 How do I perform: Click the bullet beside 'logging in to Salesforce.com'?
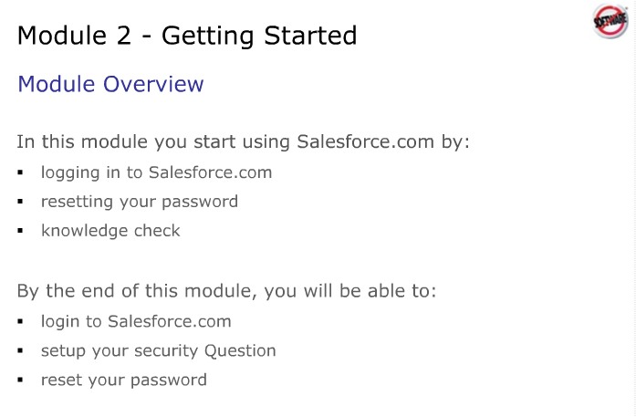(21, 172)
